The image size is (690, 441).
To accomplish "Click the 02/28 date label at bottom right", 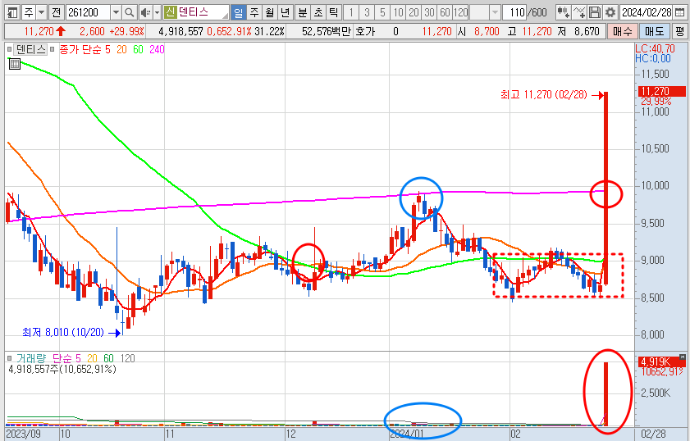I will tap(653, 434).
